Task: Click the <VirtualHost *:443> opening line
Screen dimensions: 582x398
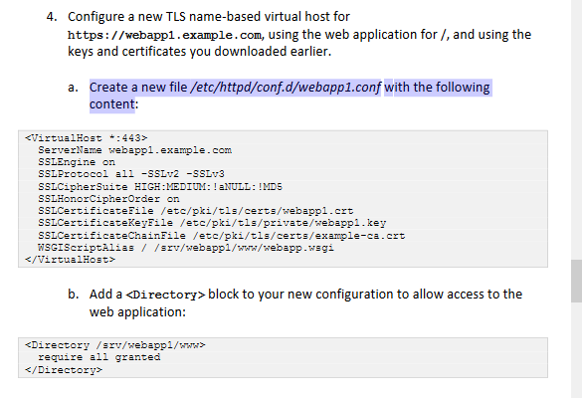Action: click(87, 138)
